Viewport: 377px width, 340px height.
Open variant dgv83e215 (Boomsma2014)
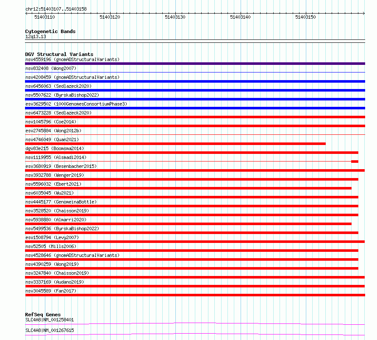(x=55, y=148)
